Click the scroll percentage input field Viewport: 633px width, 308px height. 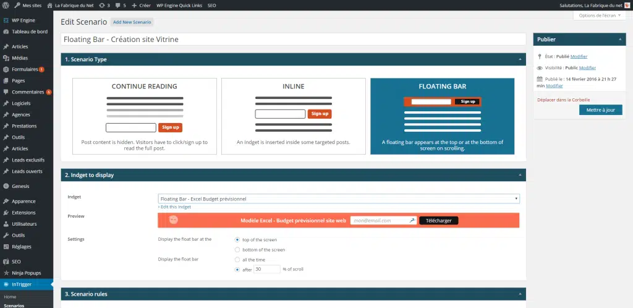[267, 269]
